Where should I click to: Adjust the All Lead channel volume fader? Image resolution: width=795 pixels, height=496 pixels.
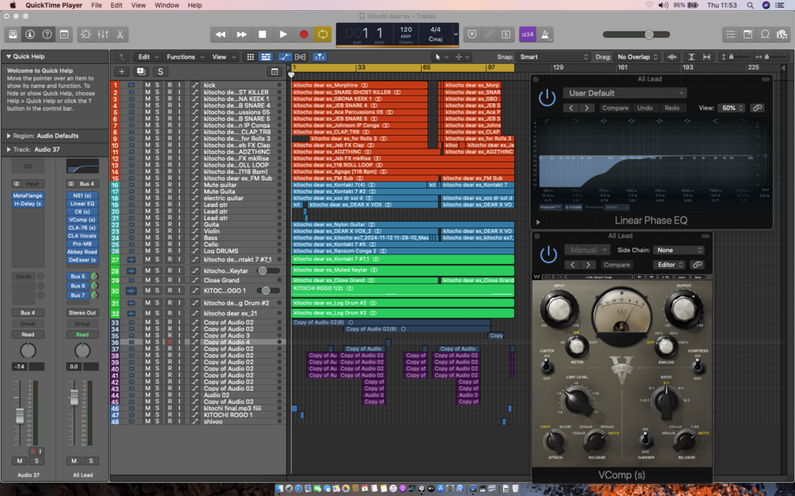click(x=74, y=398)
